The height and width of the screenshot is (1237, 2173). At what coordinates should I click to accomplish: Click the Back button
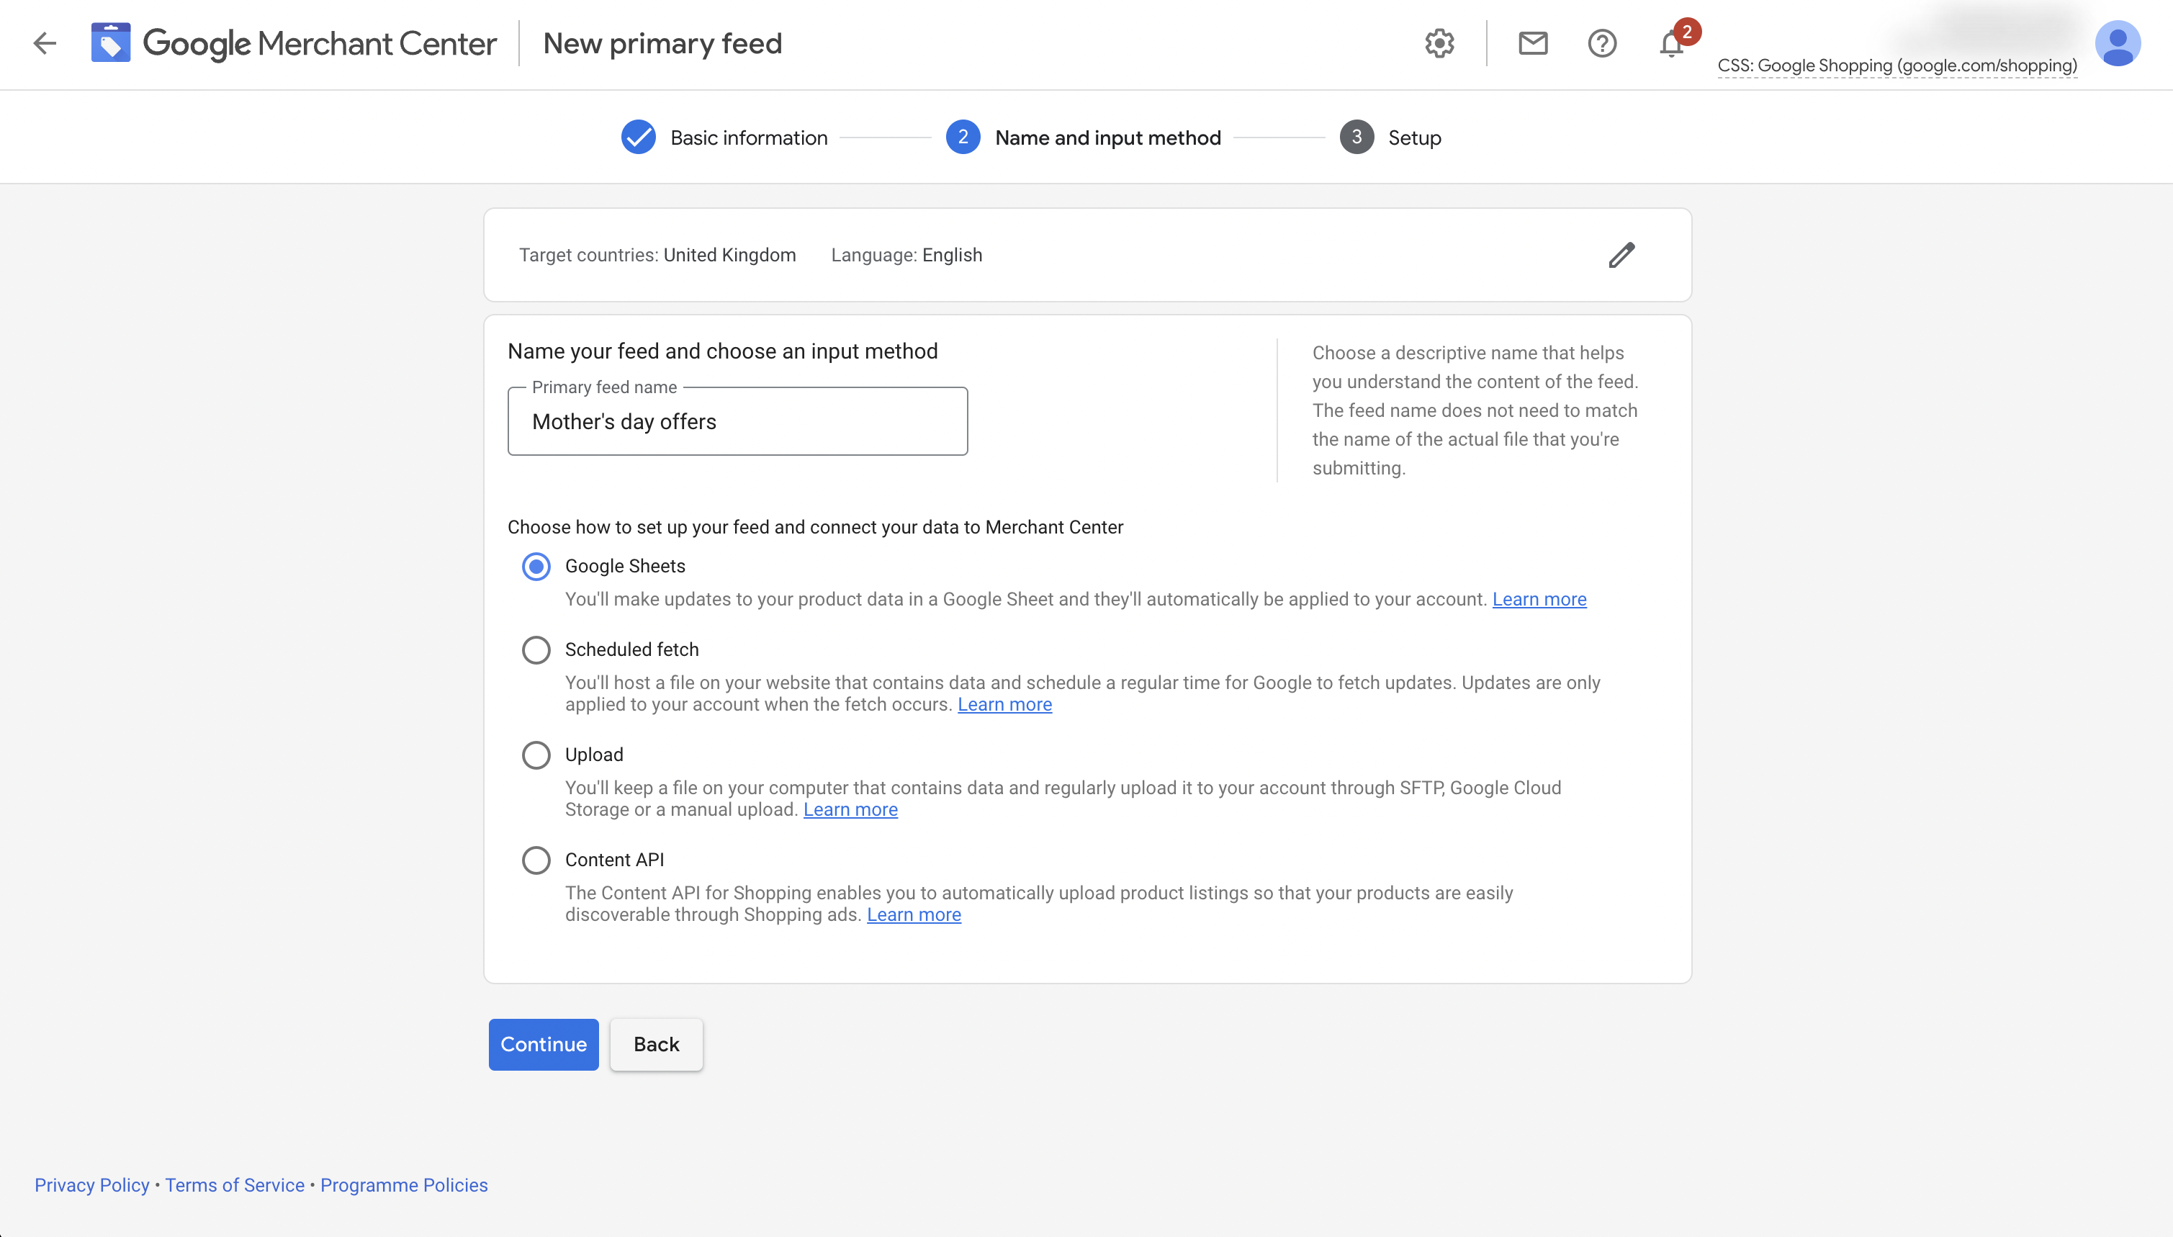point(655,1043)
